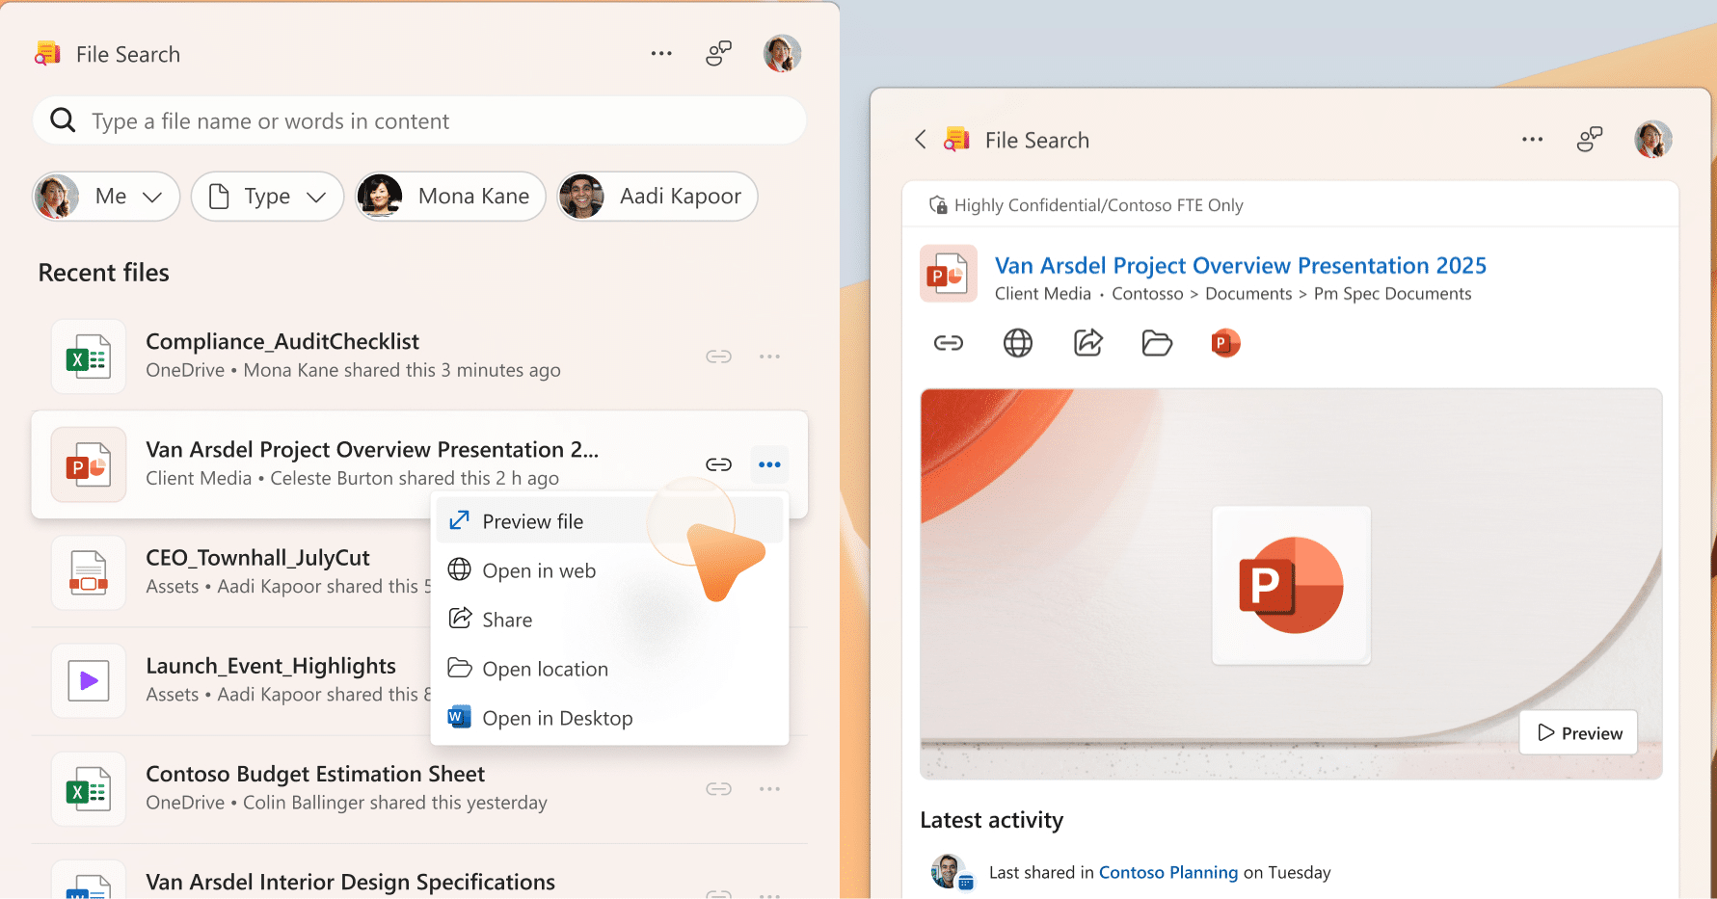Open the more options ellipsis in left panel header
Image resolution: width=1717 pixels, height=899 pixels.
(661, 54)
